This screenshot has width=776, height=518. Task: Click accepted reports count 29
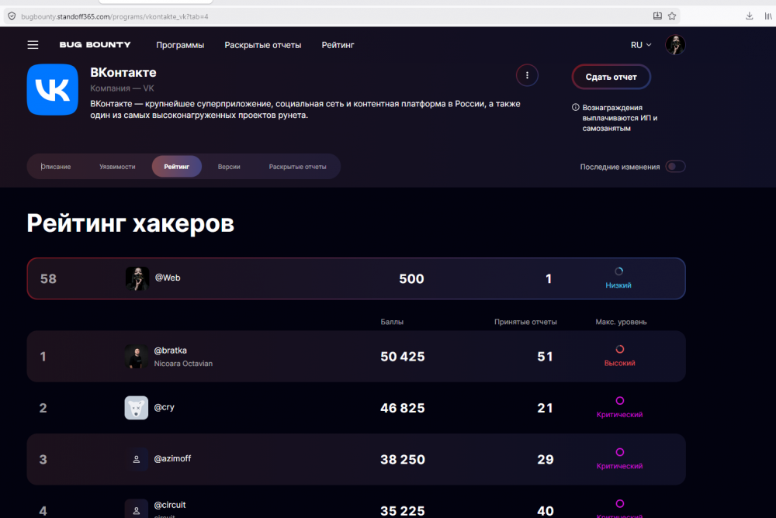(546, 459)
